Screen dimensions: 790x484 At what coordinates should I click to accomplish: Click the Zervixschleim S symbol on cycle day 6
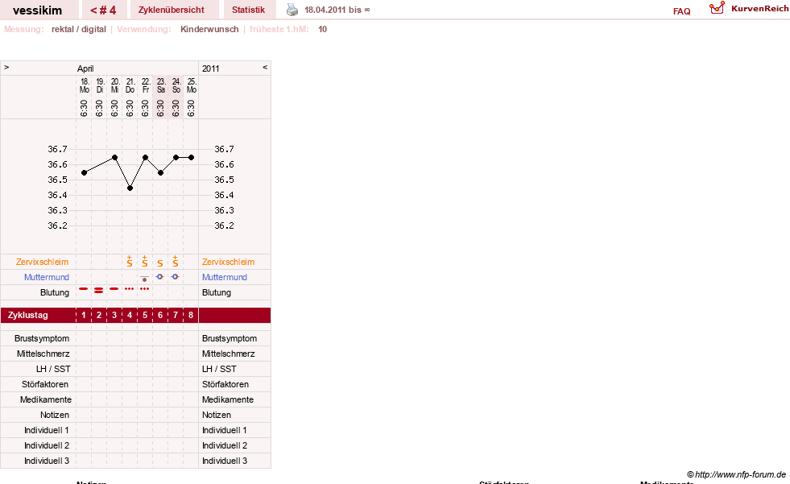[160, 263]
